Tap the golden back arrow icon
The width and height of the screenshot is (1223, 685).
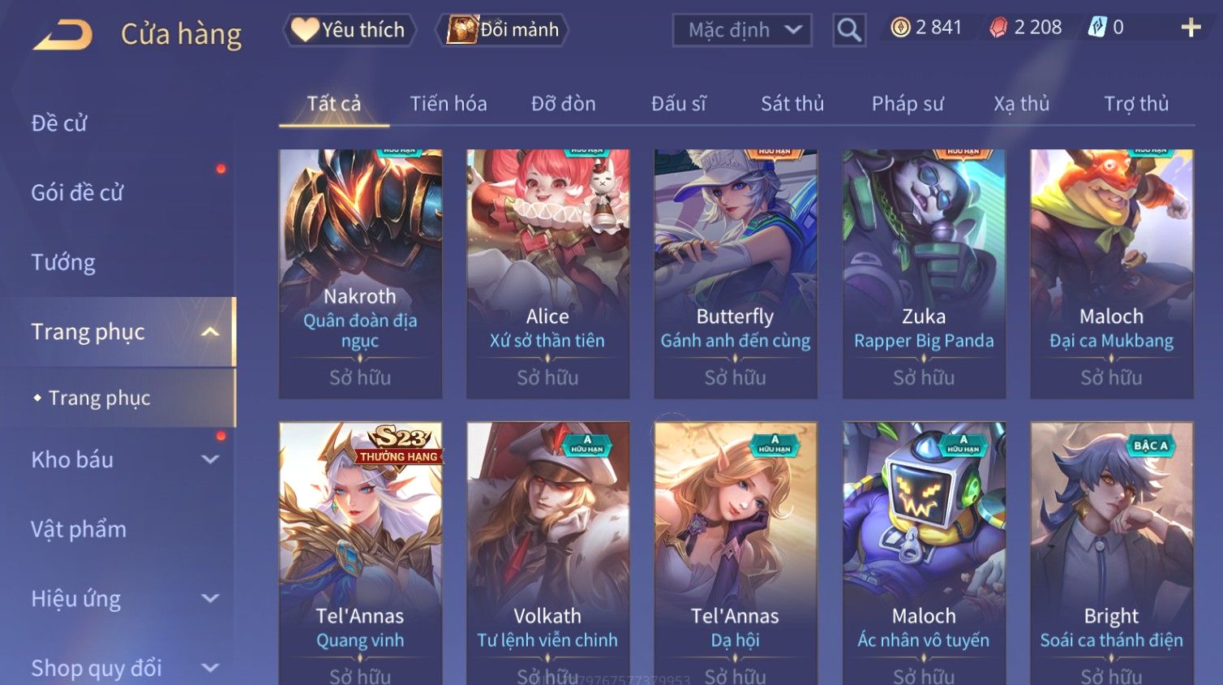[63, 35]
